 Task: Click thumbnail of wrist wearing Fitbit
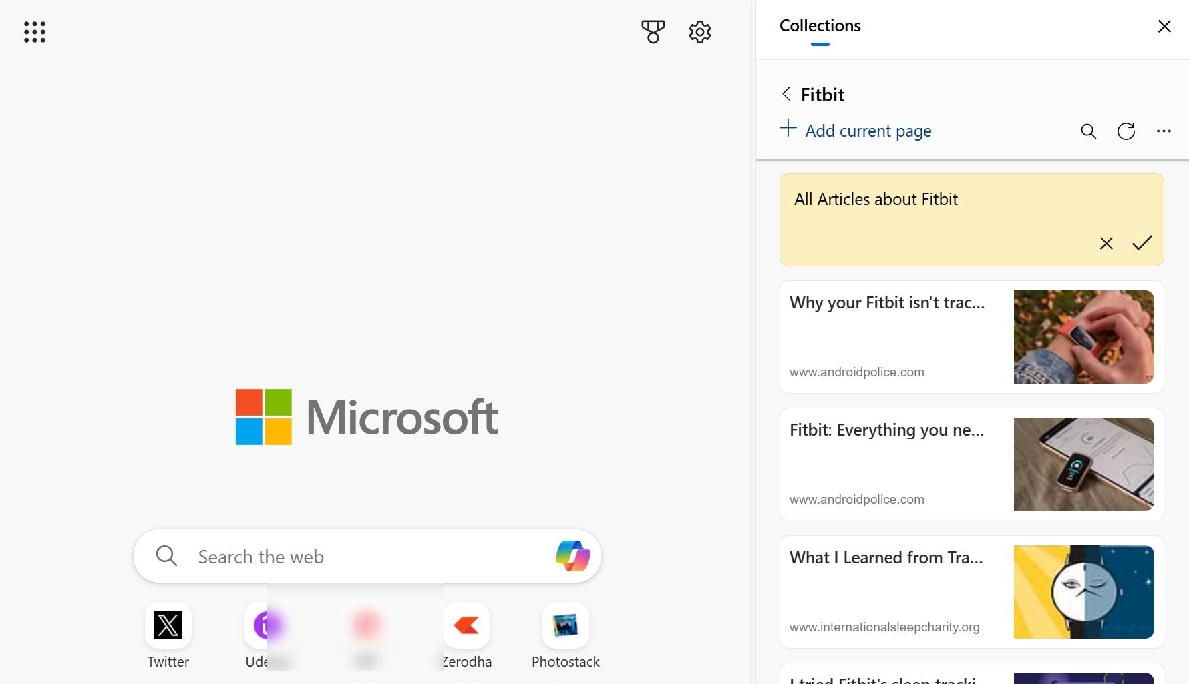(1083, 337)
